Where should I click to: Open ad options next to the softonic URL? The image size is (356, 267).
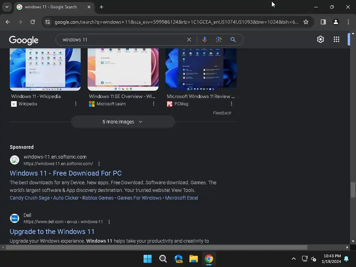coord(99,164)
